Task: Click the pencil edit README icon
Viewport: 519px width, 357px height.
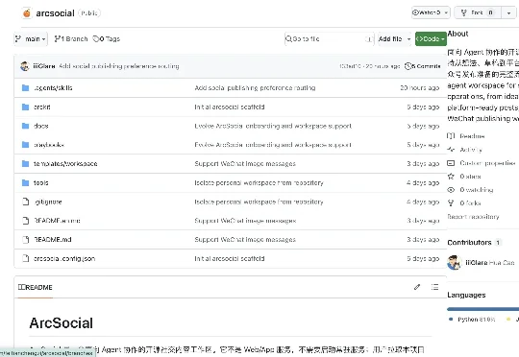Action: point(417,287)
